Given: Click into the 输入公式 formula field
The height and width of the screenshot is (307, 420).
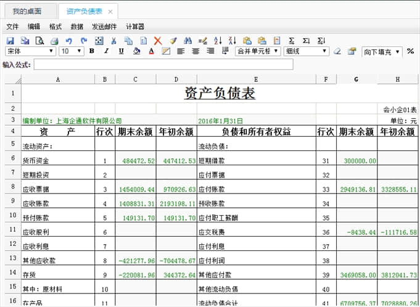Looking at the screenshot, I should [163, 65].
